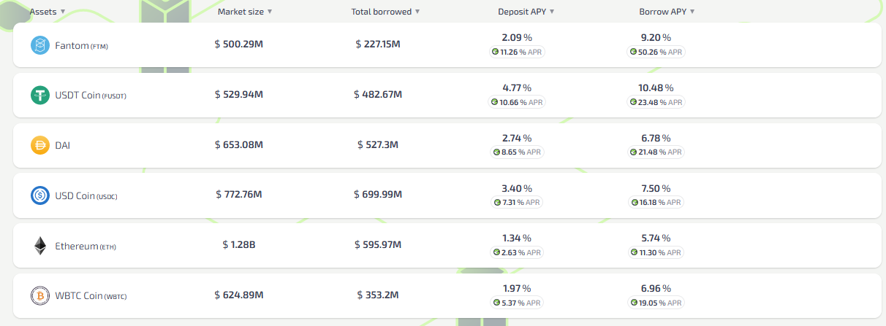Open the DAI asset name
The width and height of the screenshot is (886, 326).
(63, 146)
